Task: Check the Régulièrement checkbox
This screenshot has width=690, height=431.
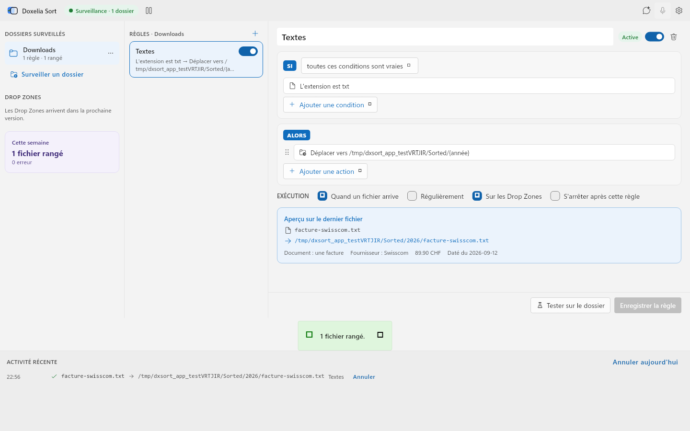Action: pyautogui.click(x=412, y=196)
